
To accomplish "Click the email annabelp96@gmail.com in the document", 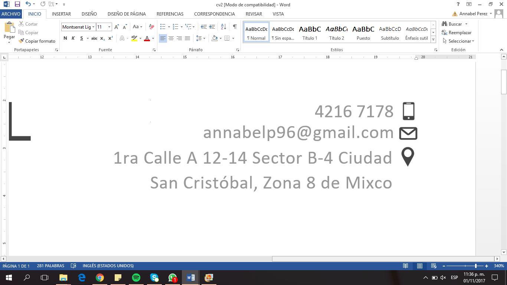I will [x=298, y=133].
